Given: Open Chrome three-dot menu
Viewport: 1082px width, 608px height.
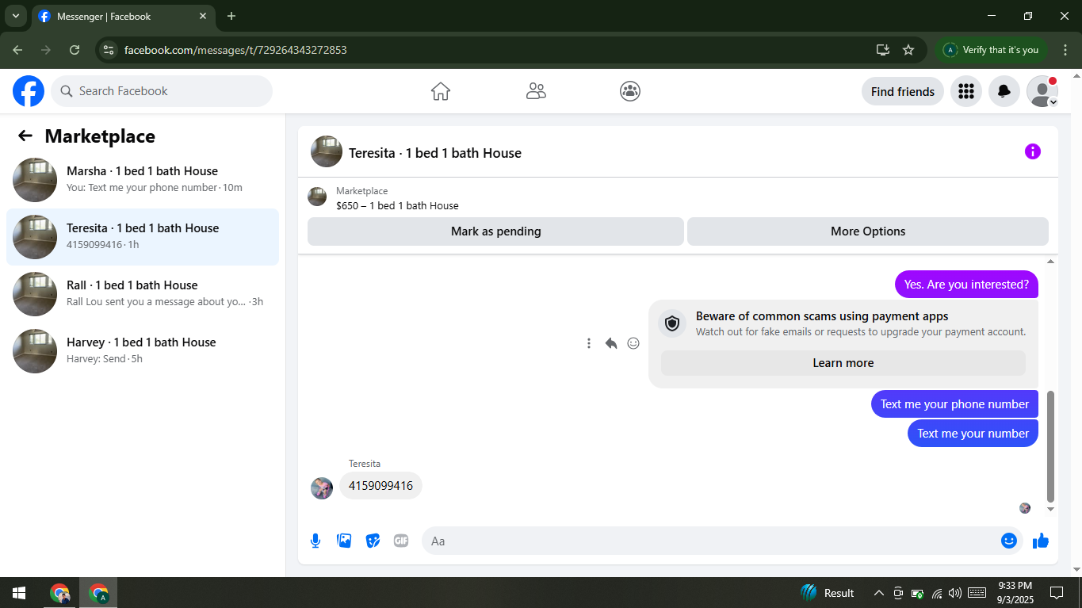Looking at the screenshot, I should pyautogui.click(x=1065, y=50).
